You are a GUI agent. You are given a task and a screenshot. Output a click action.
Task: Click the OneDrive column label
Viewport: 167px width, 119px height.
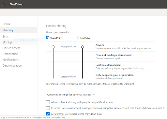[85, 38]
